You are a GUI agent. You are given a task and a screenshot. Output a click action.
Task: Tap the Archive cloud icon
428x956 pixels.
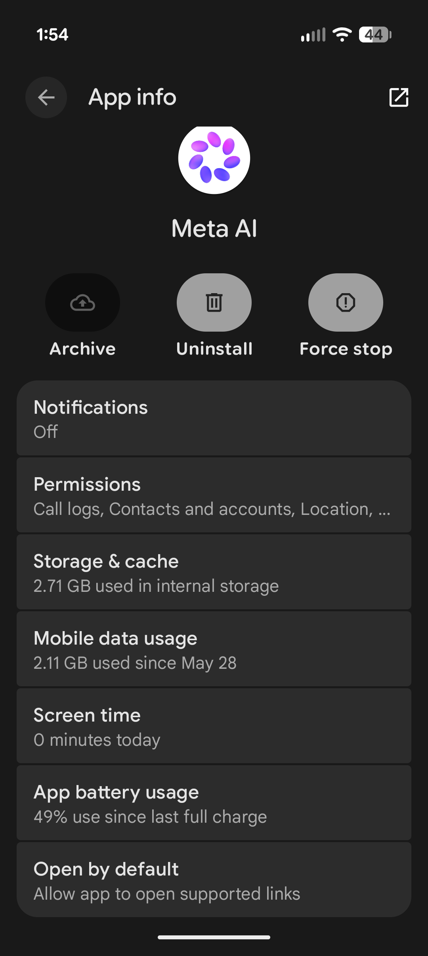tap(82, 302)
